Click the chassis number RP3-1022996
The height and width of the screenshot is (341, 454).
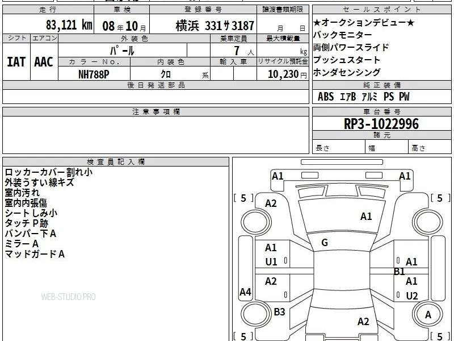tap(381, 124)
